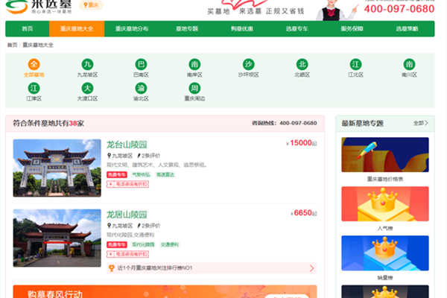Open 2条评价 for 龙居山陵园
The image size is (447, 298).
(150, 226)
